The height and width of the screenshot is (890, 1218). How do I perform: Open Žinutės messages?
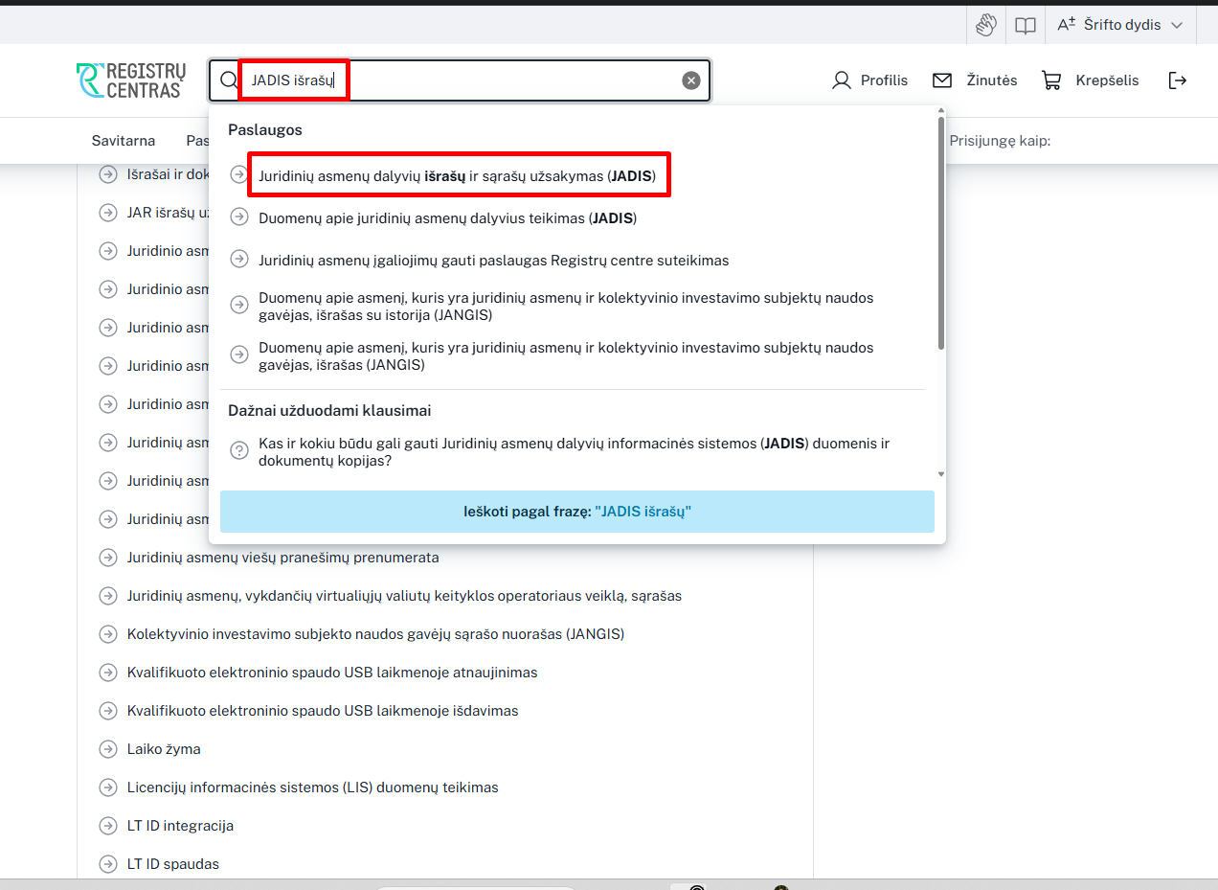click(x=975, y=80)
